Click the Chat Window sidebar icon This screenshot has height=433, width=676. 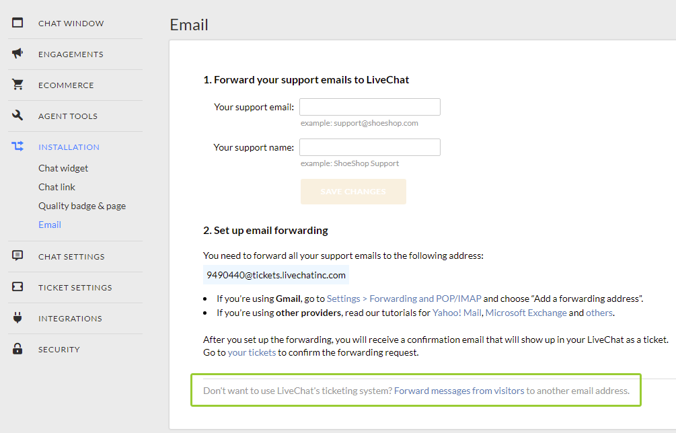tap(17, 23)
